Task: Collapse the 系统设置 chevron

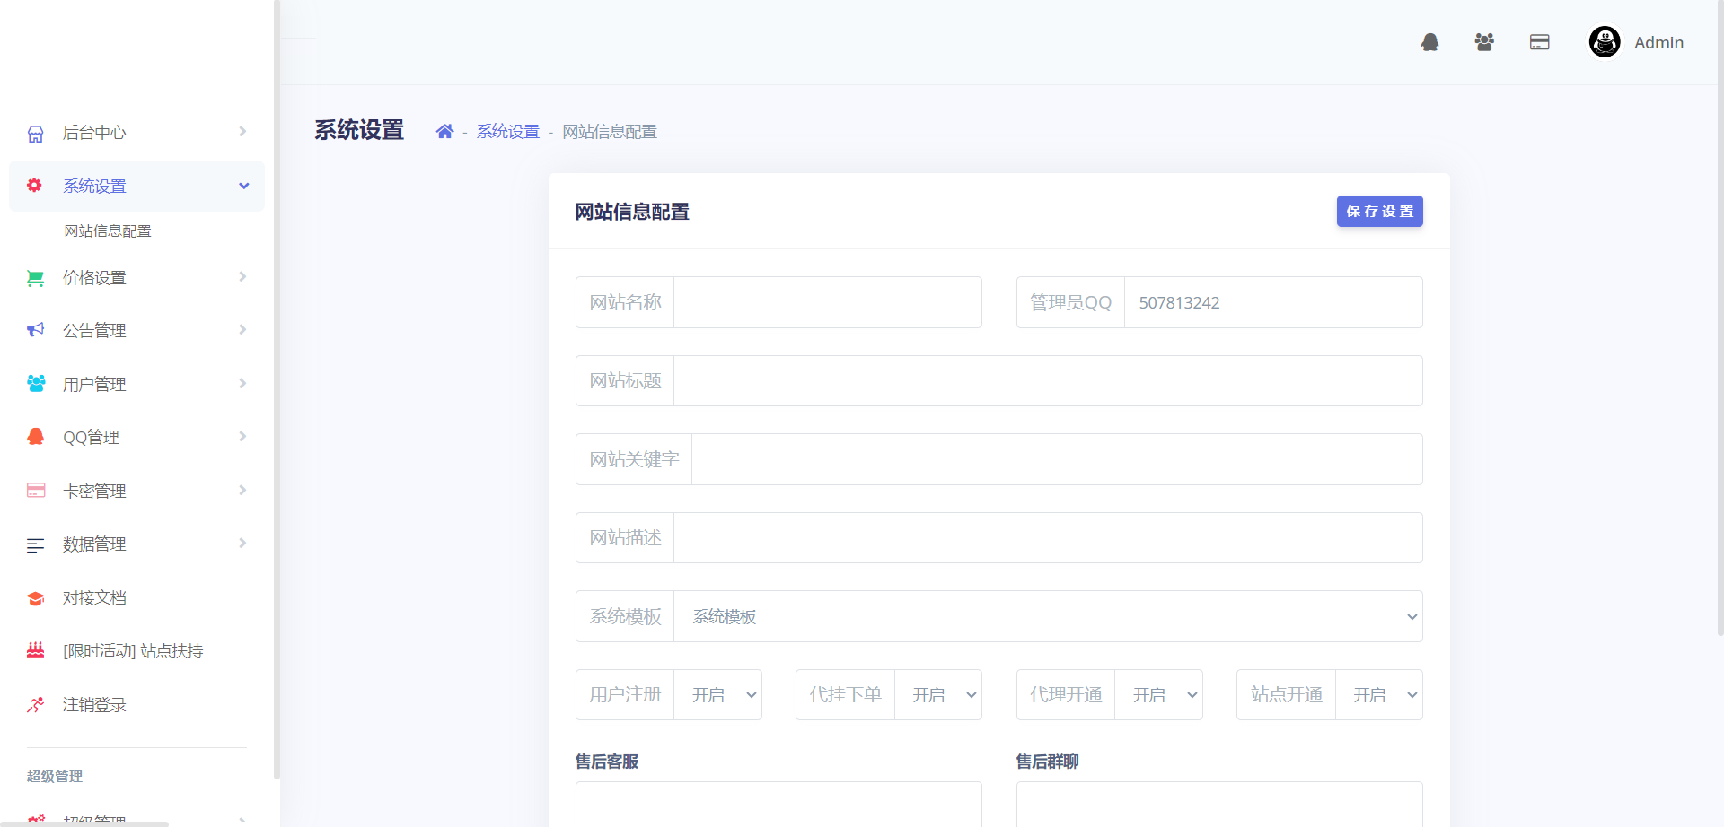Action: click(x=243, y=186)
